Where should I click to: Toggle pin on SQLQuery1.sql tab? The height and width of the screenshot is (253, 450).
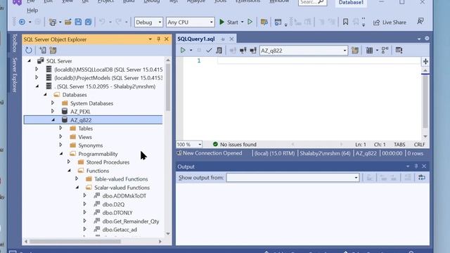click(x=223, y=39)
